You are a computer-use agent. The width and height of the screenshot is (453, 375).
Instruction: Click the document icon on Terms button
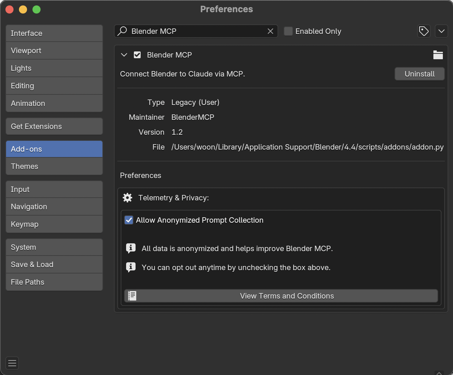pos(132,296)
